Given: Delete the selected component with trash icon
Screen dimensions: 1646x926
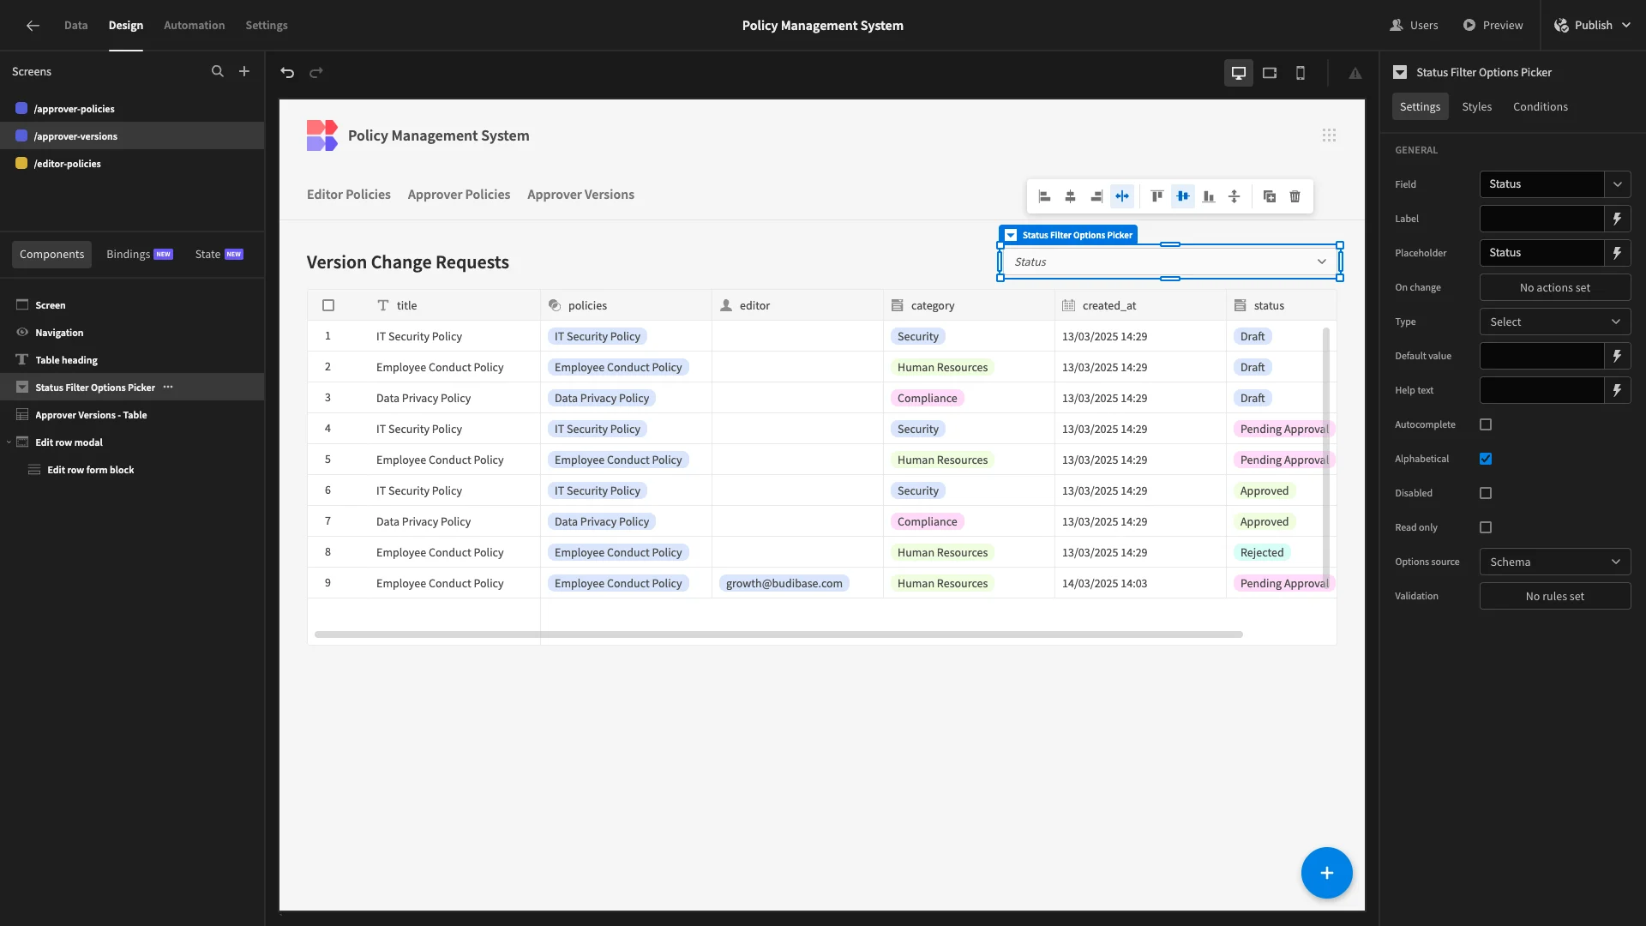Looking at the screenshot, I should tap(1295, 196).
